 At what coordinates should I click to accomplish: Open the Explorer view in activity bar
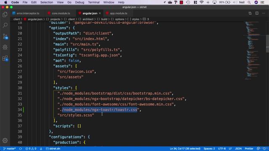tap(5, 15)
